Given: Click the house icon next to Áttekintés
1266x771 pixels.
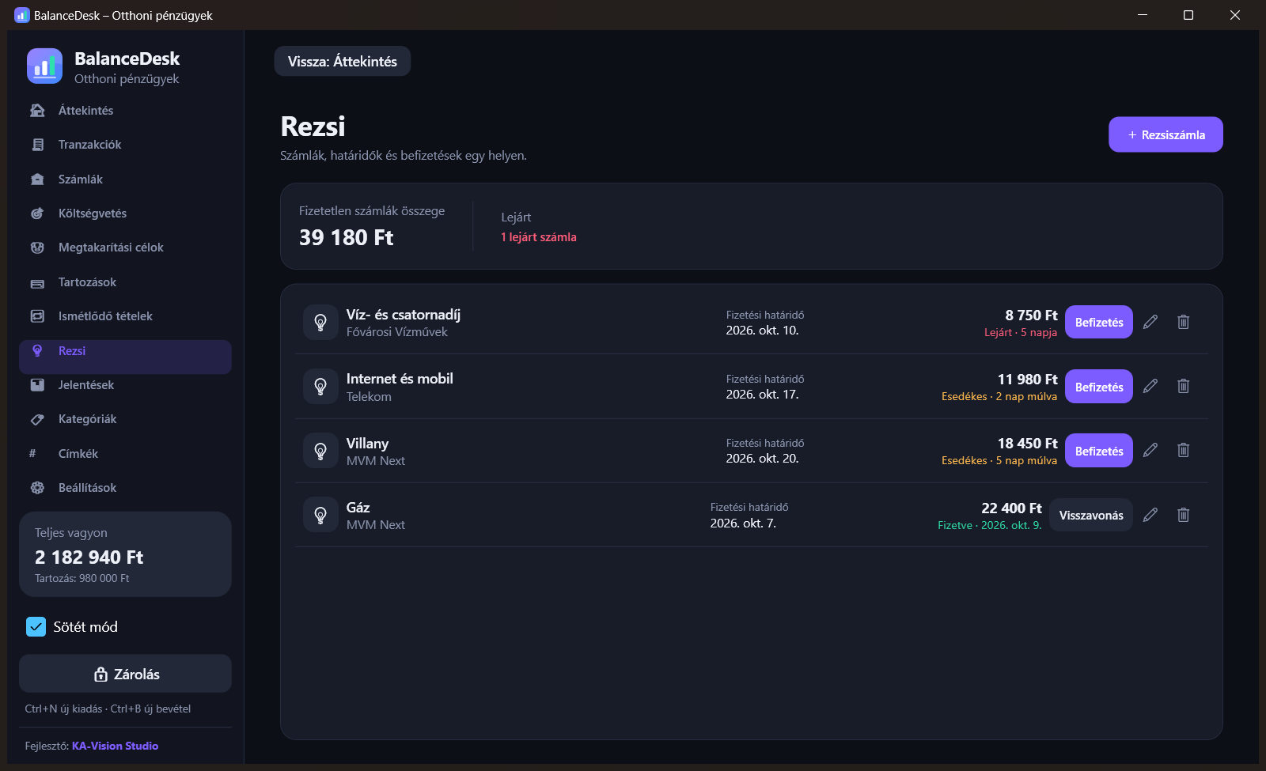Looking at the screenshot, I should point(37,111).
